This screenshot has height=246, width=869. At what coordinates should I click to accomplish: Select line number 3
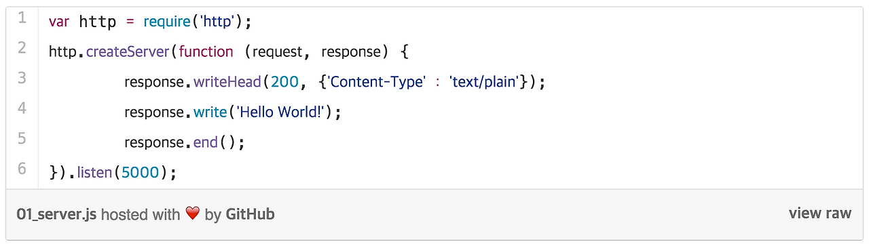pos(22,78)
